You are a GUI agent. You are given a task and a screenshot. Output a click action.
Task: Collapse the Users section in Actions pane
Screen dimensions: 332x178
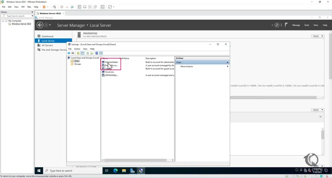pos(227,62)
